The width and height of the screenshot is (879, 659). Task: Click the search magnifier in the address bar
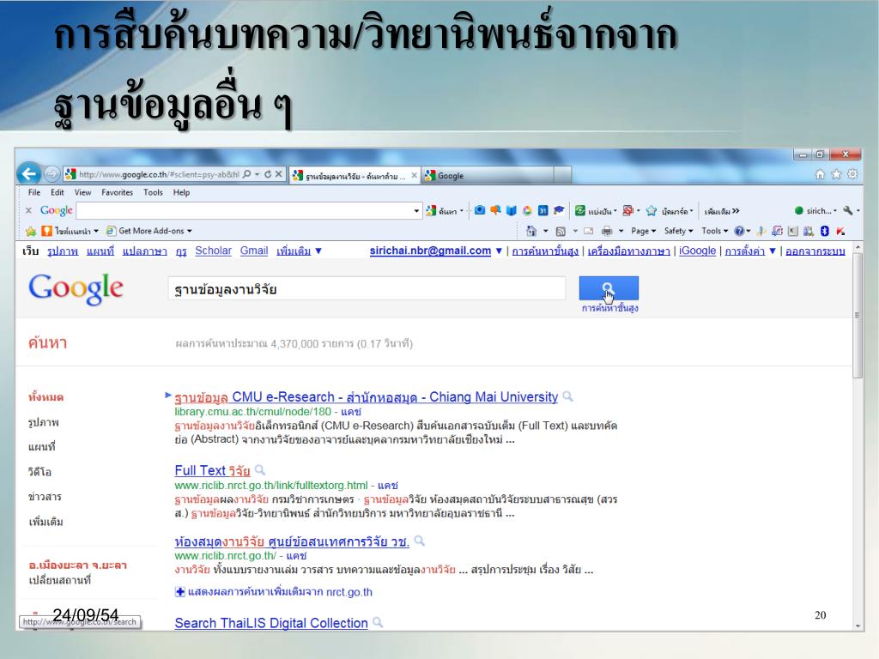tap(246, 174)
